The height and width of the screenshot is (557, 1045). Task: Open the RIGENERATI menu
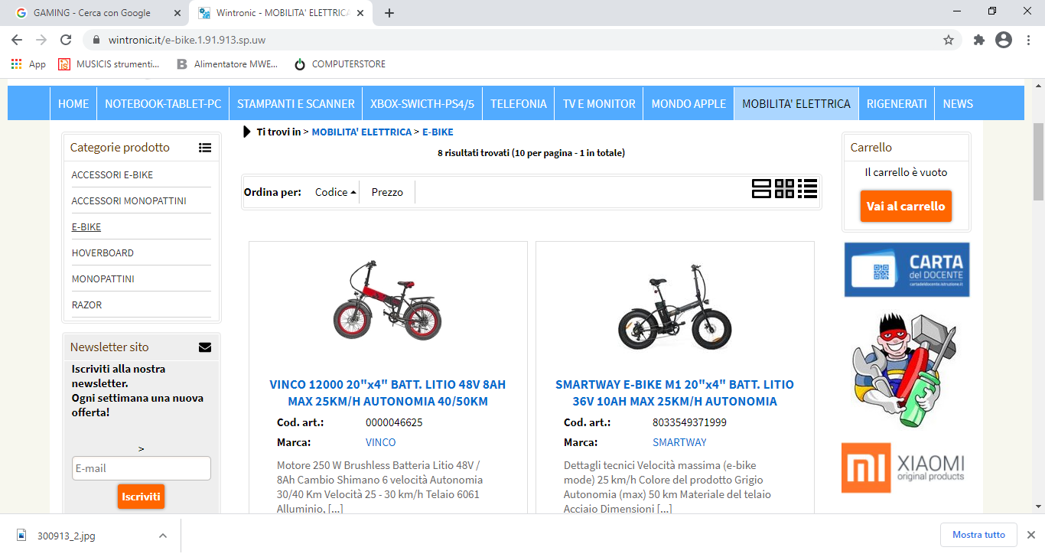tap(897, 103)
